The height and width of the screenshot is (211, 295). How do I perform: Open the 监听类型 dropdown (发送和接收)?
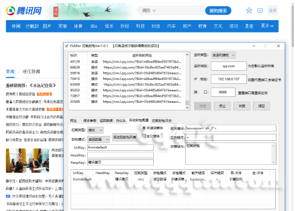[224, 55]
